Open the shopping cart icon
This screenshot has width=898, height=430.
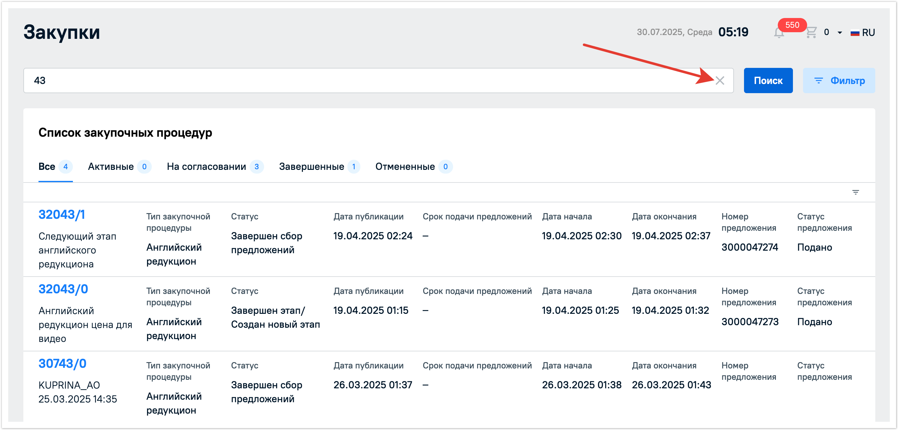tap(811, 33)
